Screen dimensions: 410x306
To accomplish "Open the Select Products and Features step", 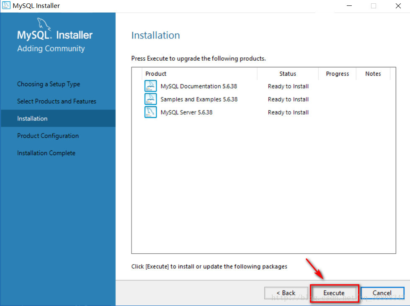I will pos(57,101).
